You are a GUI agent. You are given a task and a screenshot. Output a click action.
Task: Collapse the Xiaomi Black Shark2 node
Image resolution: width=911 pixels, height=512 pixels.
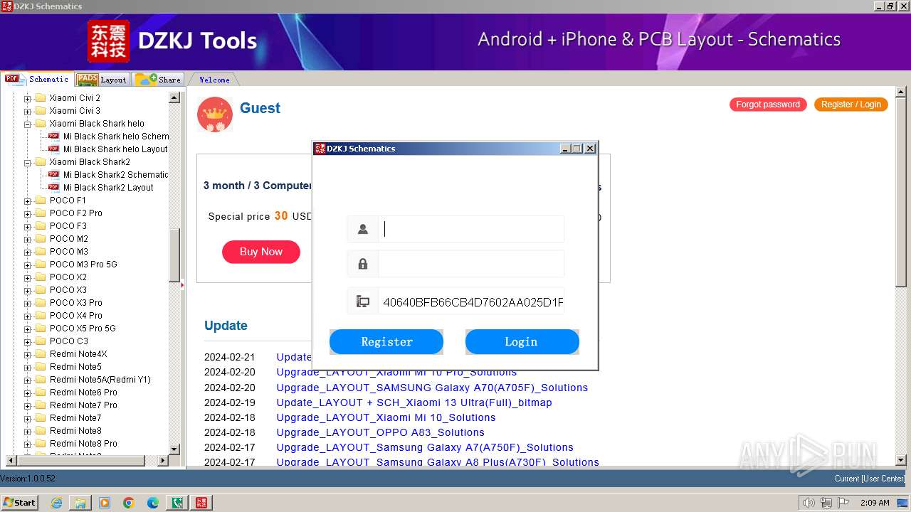click(28, 162)
